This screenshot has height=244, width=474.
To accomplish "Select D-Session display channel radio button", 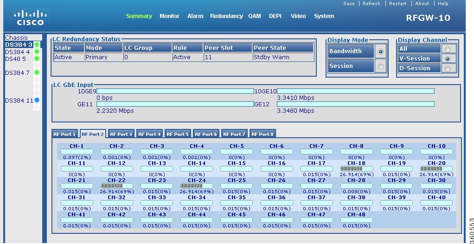I will [448, 69].
